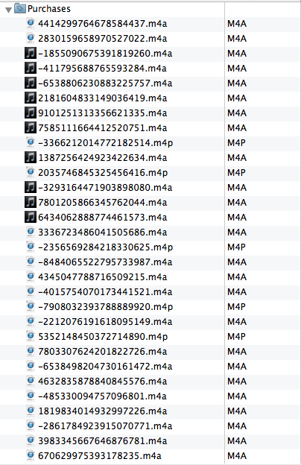This screenshot has height=465, width=301.
Task: Click M4P type cell for -3366212014772182514.m4p
Action: (x=236, y=143)
